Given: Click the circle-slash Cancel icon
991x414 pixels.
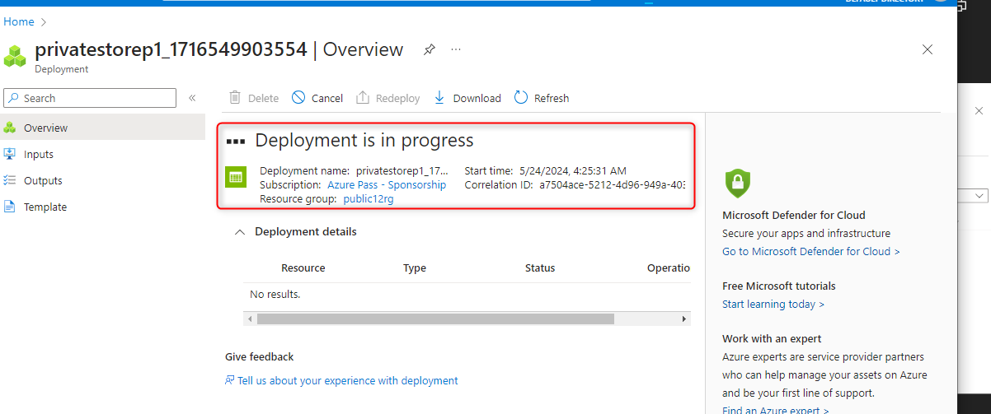Looking at the screenshot, I should pos(298,97).
